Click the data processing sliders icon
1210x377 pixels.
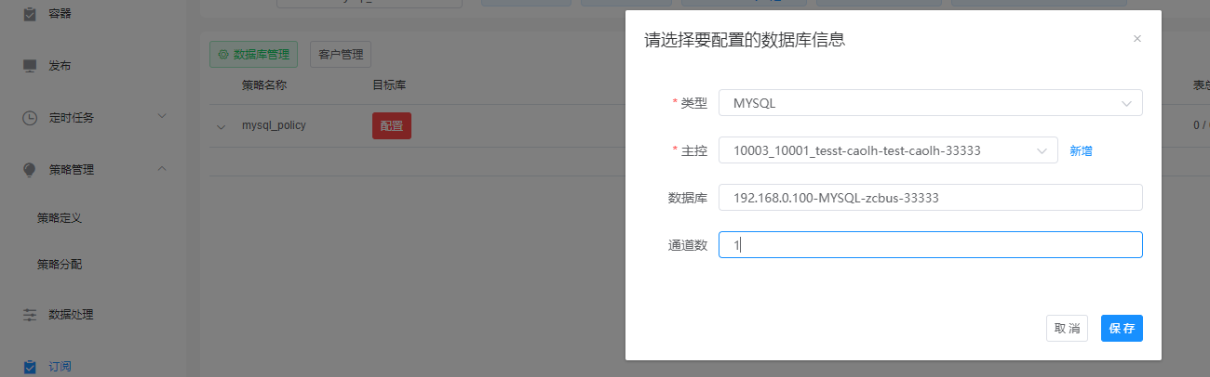[30, 315]
